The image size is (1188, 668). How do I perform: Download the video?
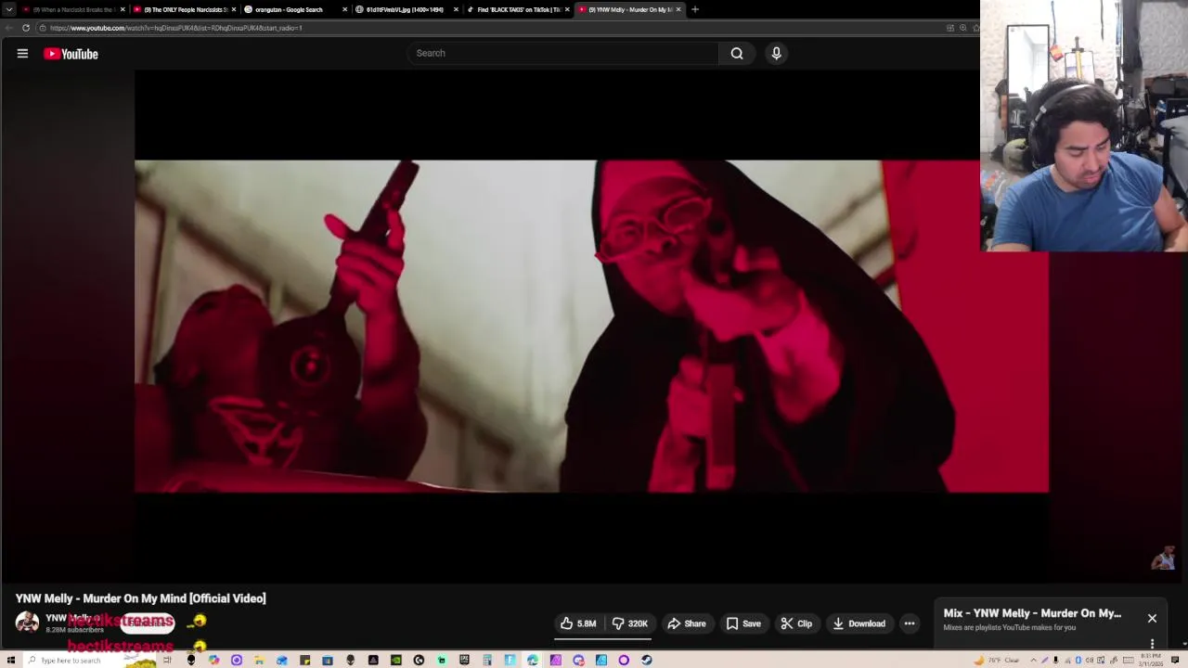[859, 623]
